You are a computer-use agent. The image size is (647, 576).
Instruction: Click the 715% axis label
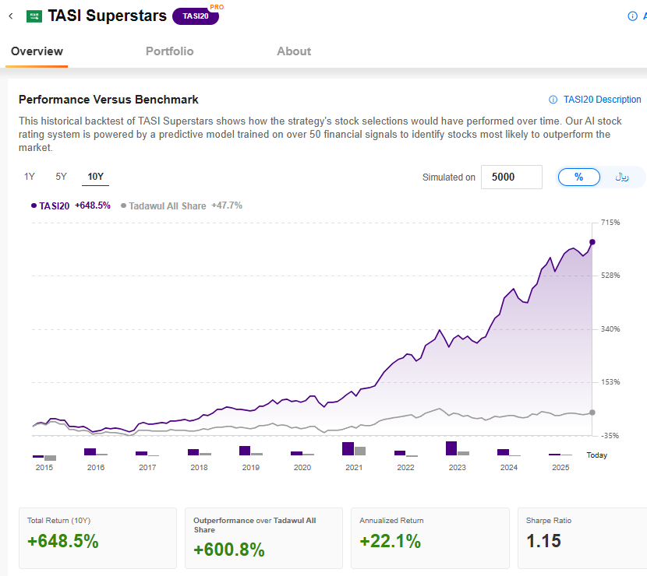[610, 223]
